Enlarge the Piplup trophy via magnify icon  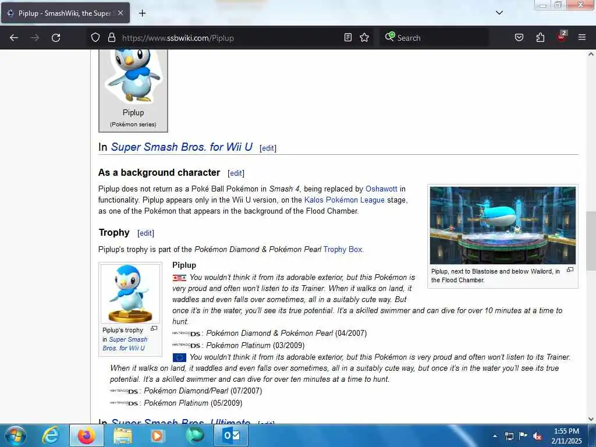pos(154,328)
